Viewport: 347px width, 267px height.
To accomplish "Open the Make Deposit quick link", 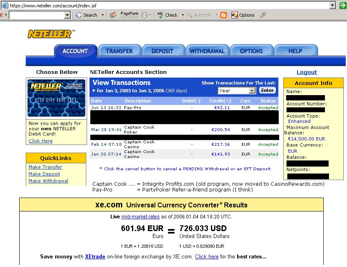I will point(45,174).
